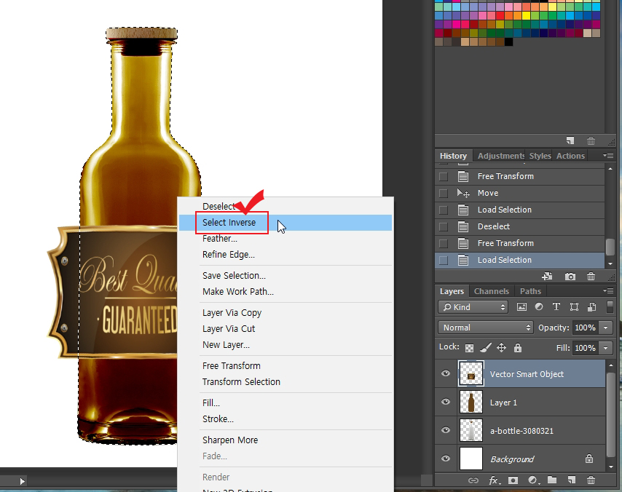The width and height of the screenshot is (622, 492).
Task: Delete layer trash icon in Layers panel
Action: pos(591,480)
